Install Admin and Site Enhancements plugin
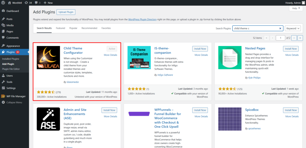 coord(109,110)
